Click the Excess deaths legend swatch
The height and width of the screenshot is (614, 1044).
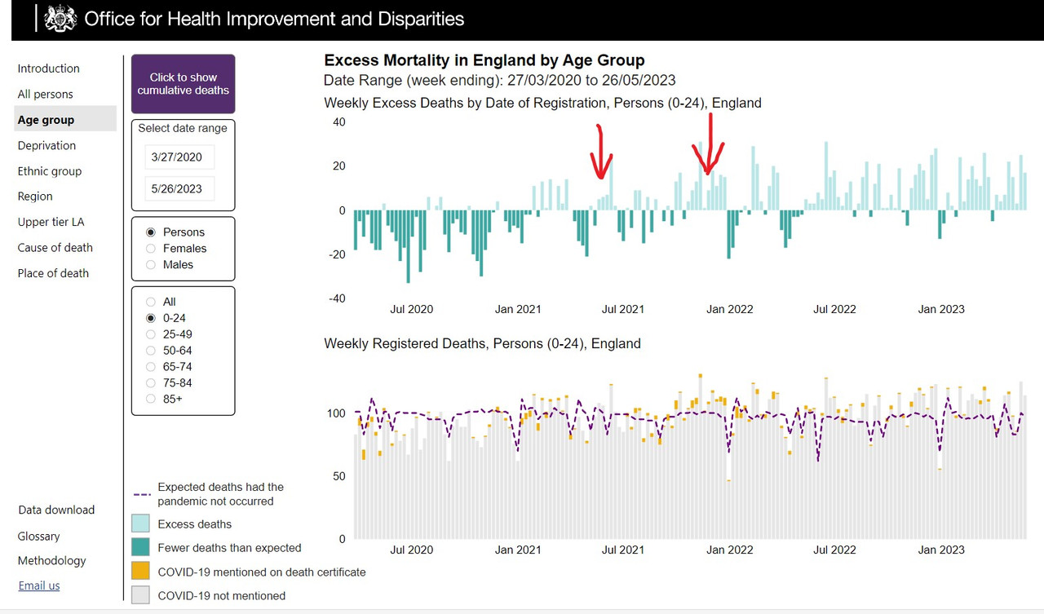pos(141,523)
